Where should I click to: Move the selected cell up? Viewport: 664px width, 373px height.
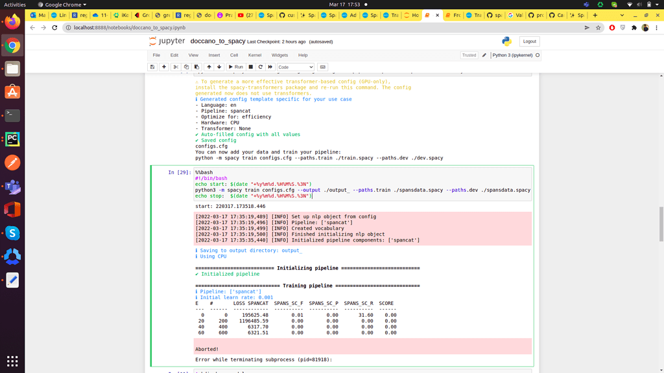pyautogui.click(x=209, y=67)
